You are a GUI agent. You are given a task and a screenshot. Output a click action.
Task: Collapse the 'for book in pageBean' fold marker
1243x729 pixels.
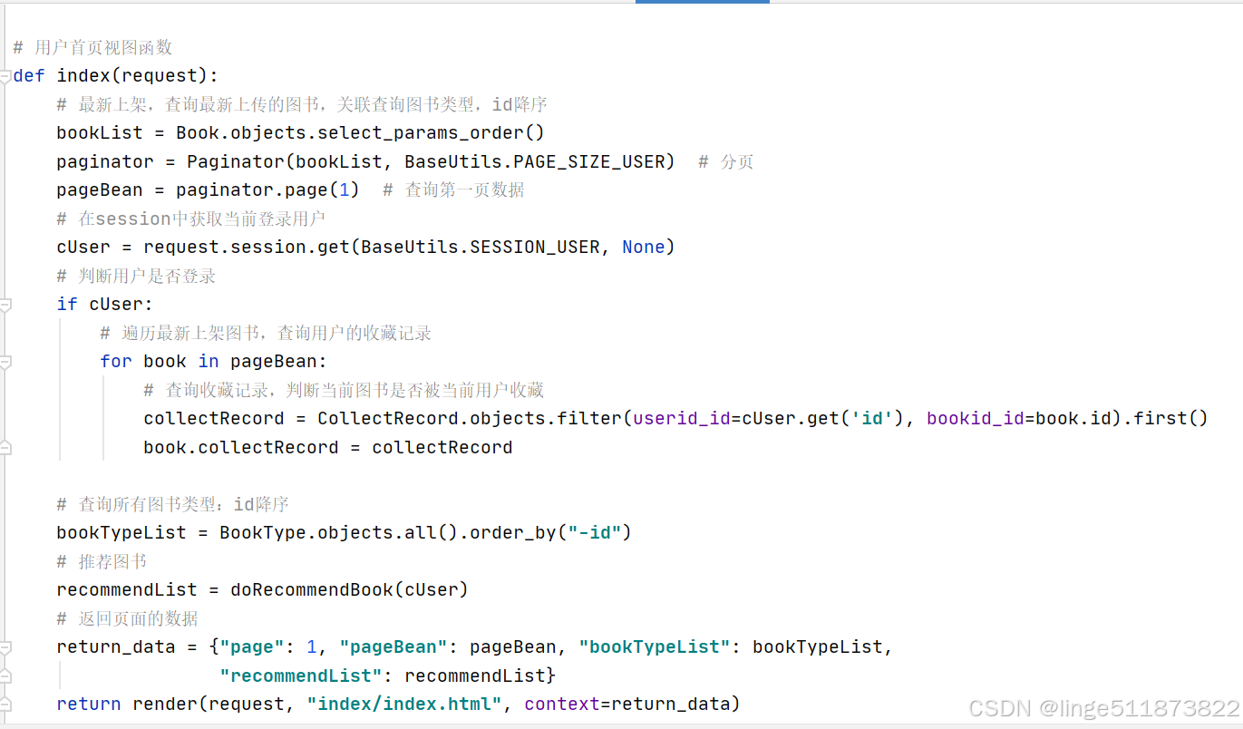(5, 362)
